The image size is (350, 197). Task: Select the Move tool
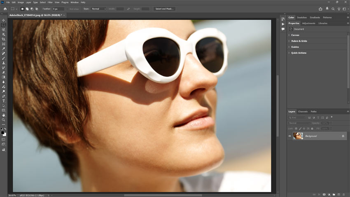(x=4, y=20)
